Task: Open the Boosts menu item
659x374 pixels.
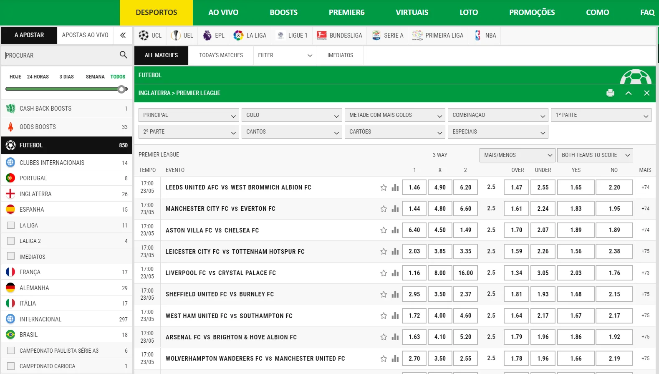Action: pos(284,13)
